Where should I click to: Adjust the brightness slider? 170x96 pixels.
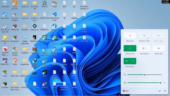point(144,75)
